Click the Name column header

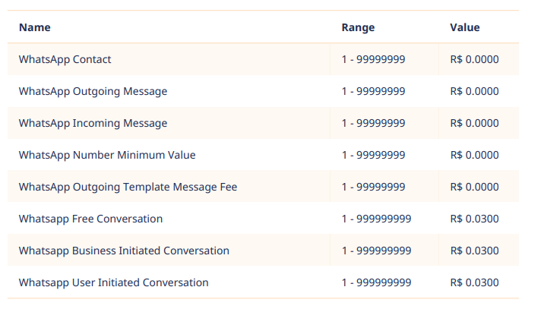pos(35,27)
